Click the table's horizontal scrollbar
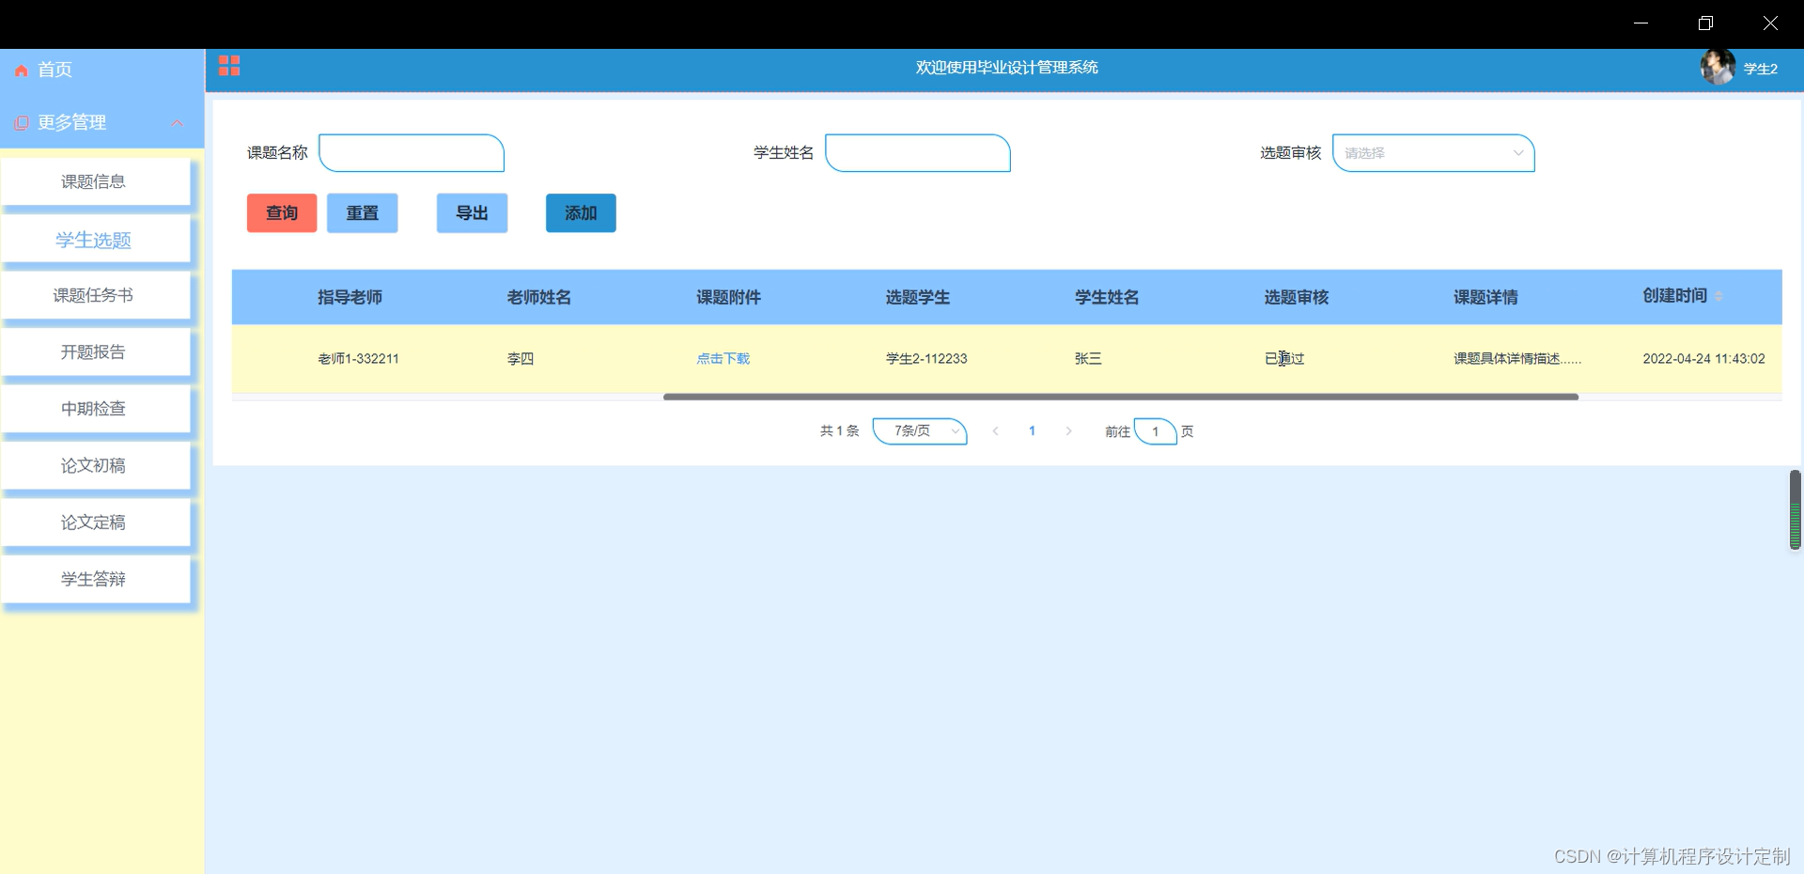This screenshot has height=874, width=1804. (1120, 397)
